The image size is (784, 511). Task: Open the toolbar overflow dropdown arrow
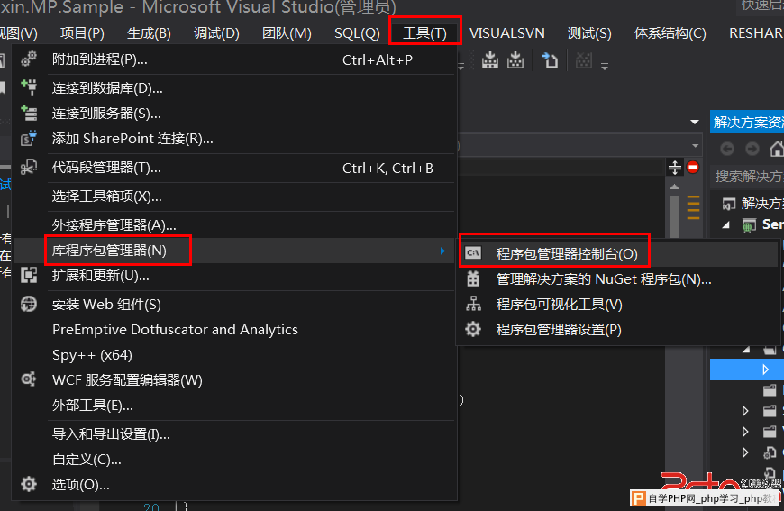[605, 66]
